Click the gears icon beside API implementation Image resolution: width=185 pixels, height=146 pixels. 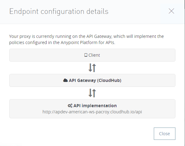[70, 106]
